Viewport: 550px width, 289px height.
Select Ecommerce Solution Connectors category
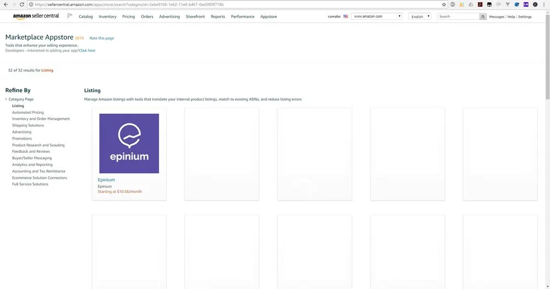[x=39, y=177]
